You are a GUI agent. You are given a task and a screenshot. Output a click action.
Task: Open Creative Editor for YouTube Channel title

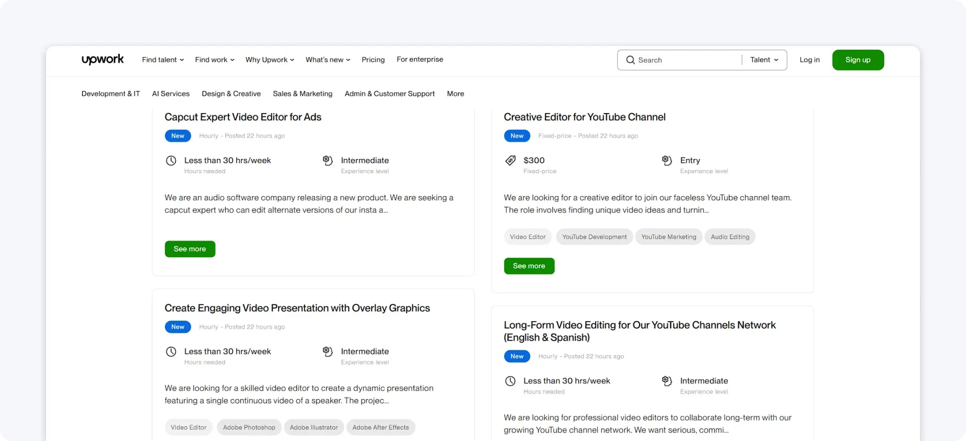tap(584, 117)
